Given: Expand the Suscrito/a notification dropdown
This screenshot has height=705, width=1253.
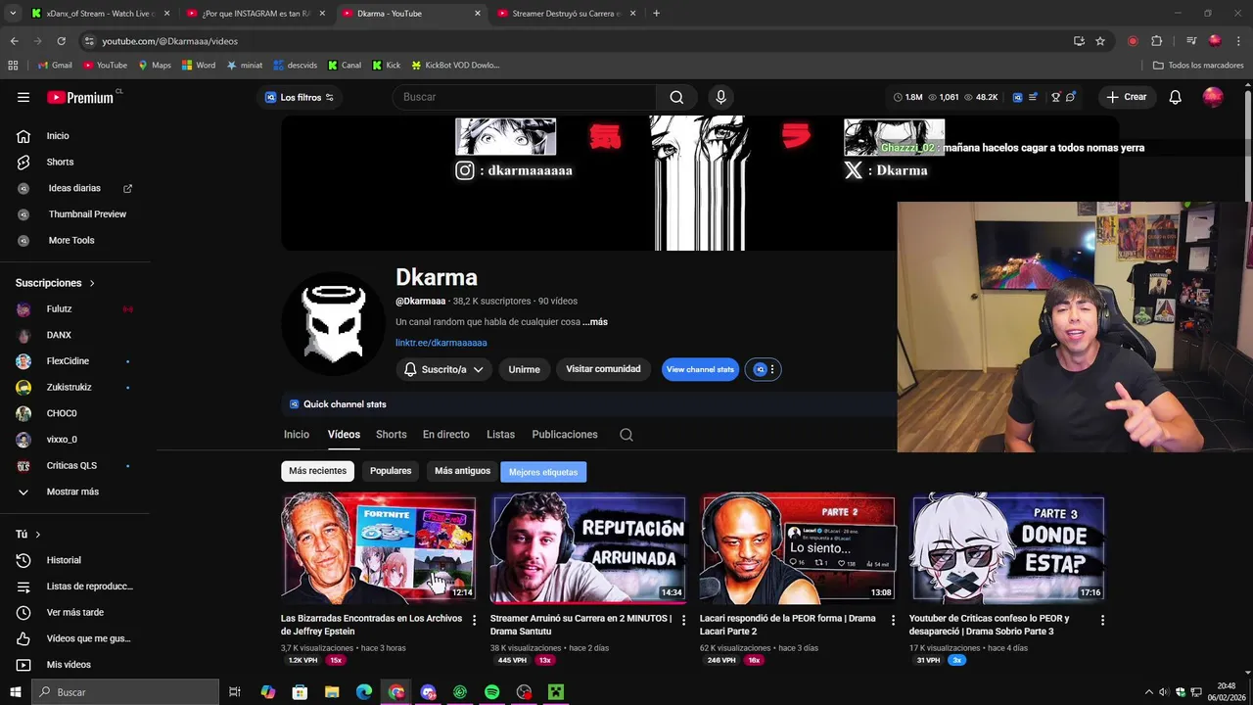Looking at the screenshot, I should [x=444, y=369].
